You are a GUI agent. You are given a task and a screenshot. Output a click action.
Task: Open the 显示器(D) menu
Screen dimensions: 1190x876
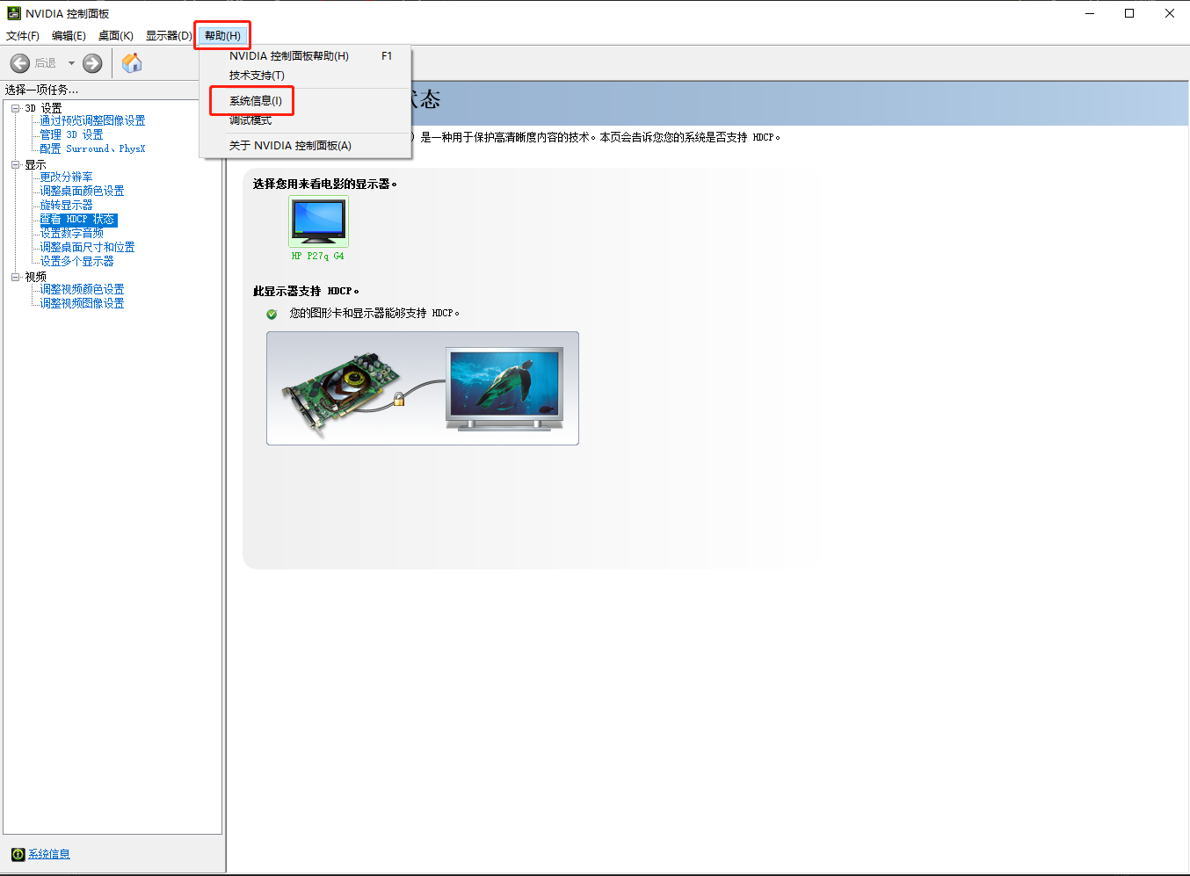coord(168,36)
